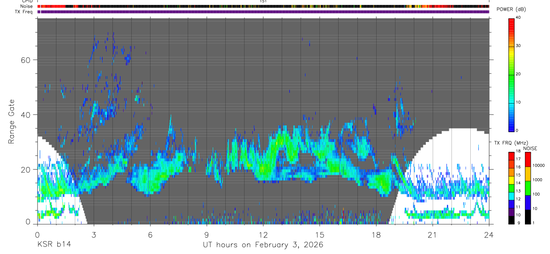Image resolution: width=550 pixels, height=254 pixels.
Task: Click the 'POWER (dB)' legend title
Action: pyautogui.click(x=511, y=10)
